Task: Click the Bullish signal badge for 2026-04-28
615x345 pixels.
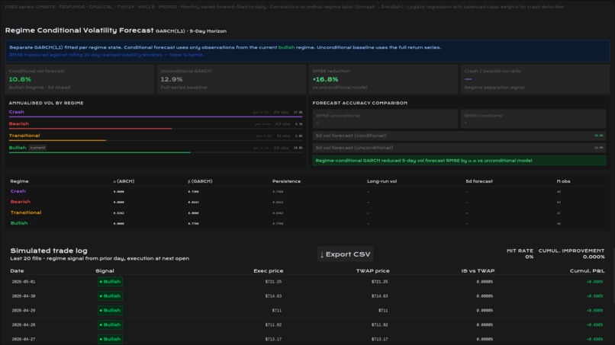Action: pyautogui.click(x=110, y=324)
